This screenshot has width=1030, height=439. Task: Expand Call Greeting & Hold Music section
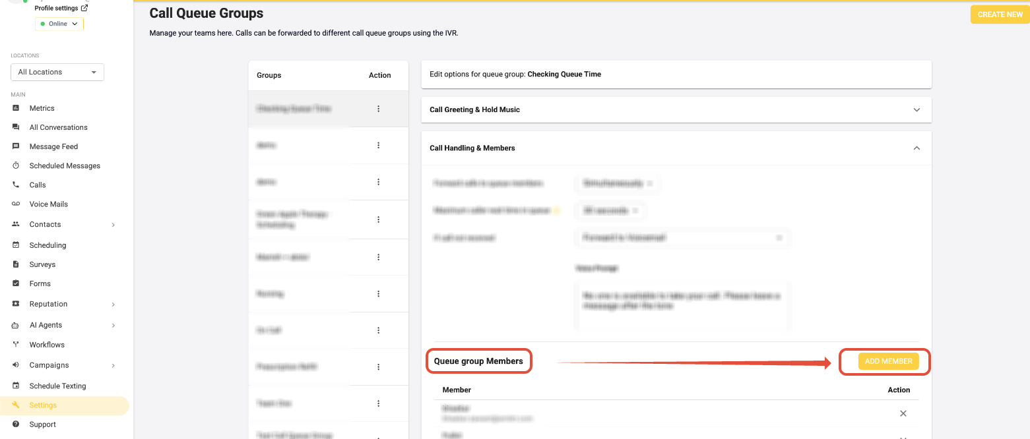(916, 110)
